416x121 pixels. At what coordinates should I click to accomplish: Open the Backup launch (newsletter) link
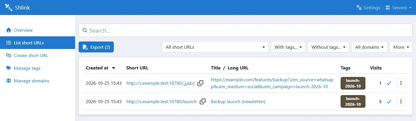coord(238,101)
